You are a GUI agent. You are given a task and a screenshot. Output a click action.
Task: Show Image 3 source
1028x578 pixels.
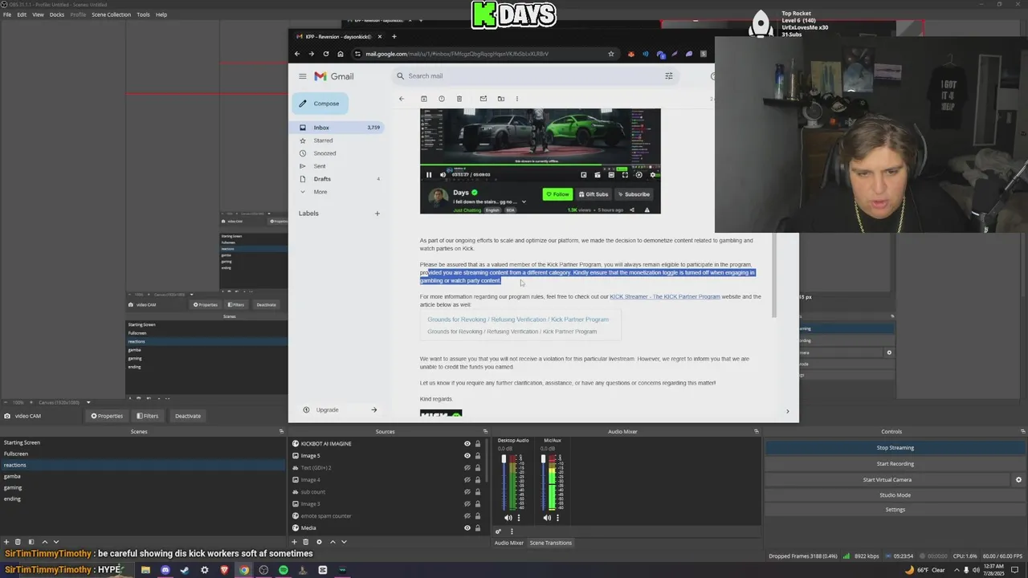467,504
